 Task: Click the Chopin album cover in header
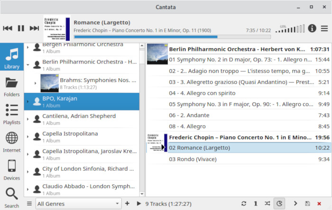[x=57, y=28]
